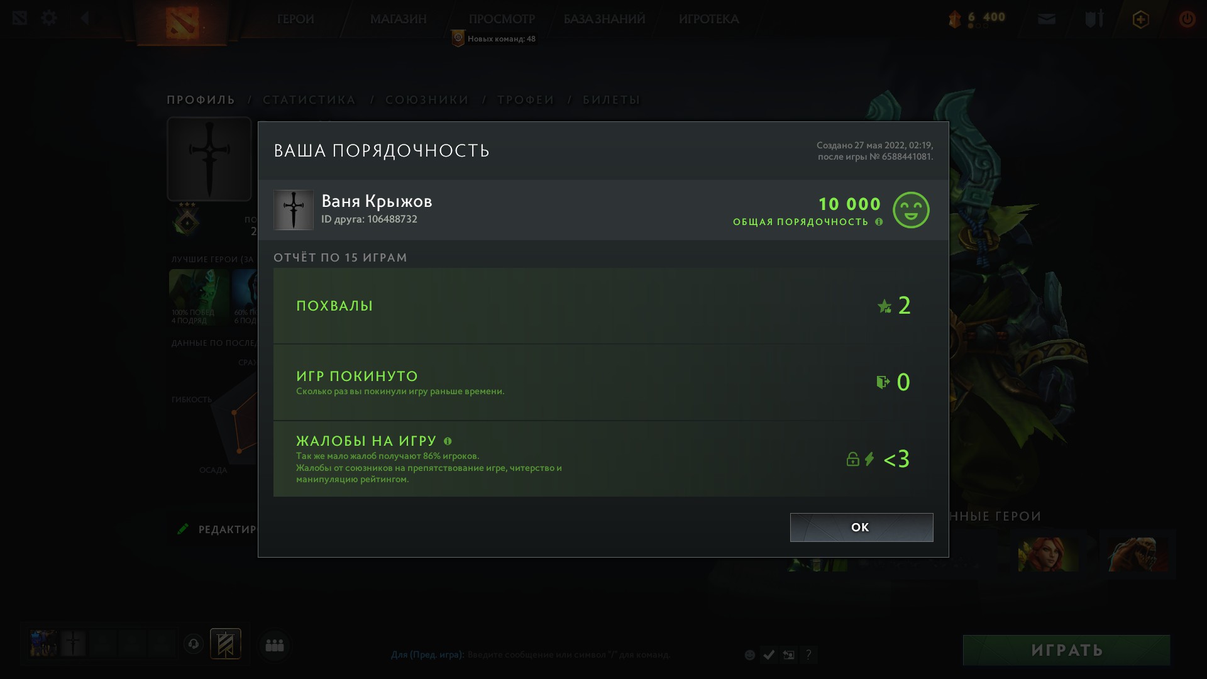The image size is (1207, 679).
Task: Open the party members group icon
Action: point(275,645)
